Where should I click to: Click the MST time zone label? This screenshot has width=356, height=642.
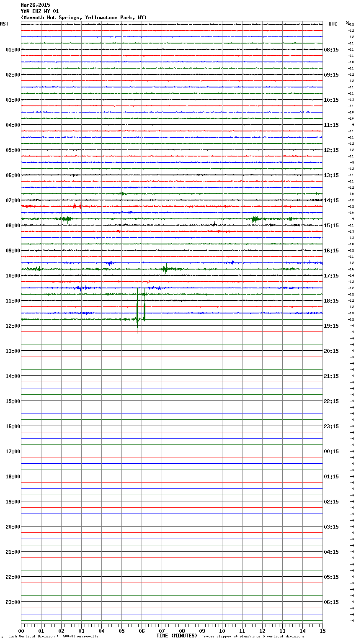[4, 24]
